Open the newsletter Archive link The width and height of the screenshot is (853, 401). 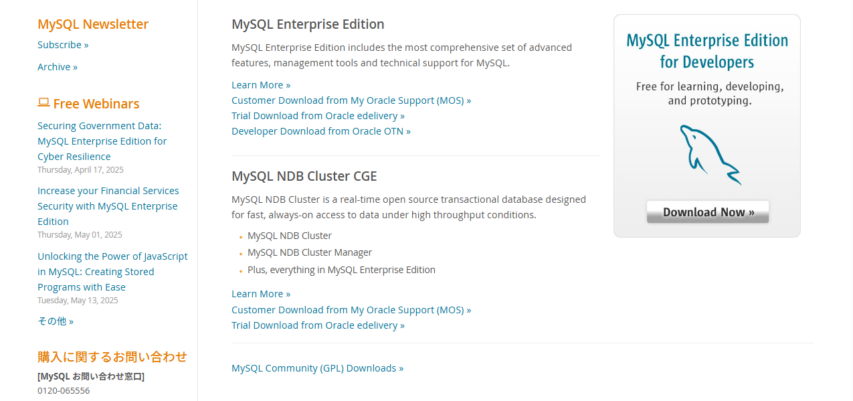click(57, 67)
